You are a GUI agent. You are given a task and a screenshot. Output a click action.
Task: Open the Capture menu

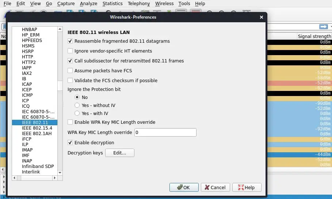[x=66, y=4]
